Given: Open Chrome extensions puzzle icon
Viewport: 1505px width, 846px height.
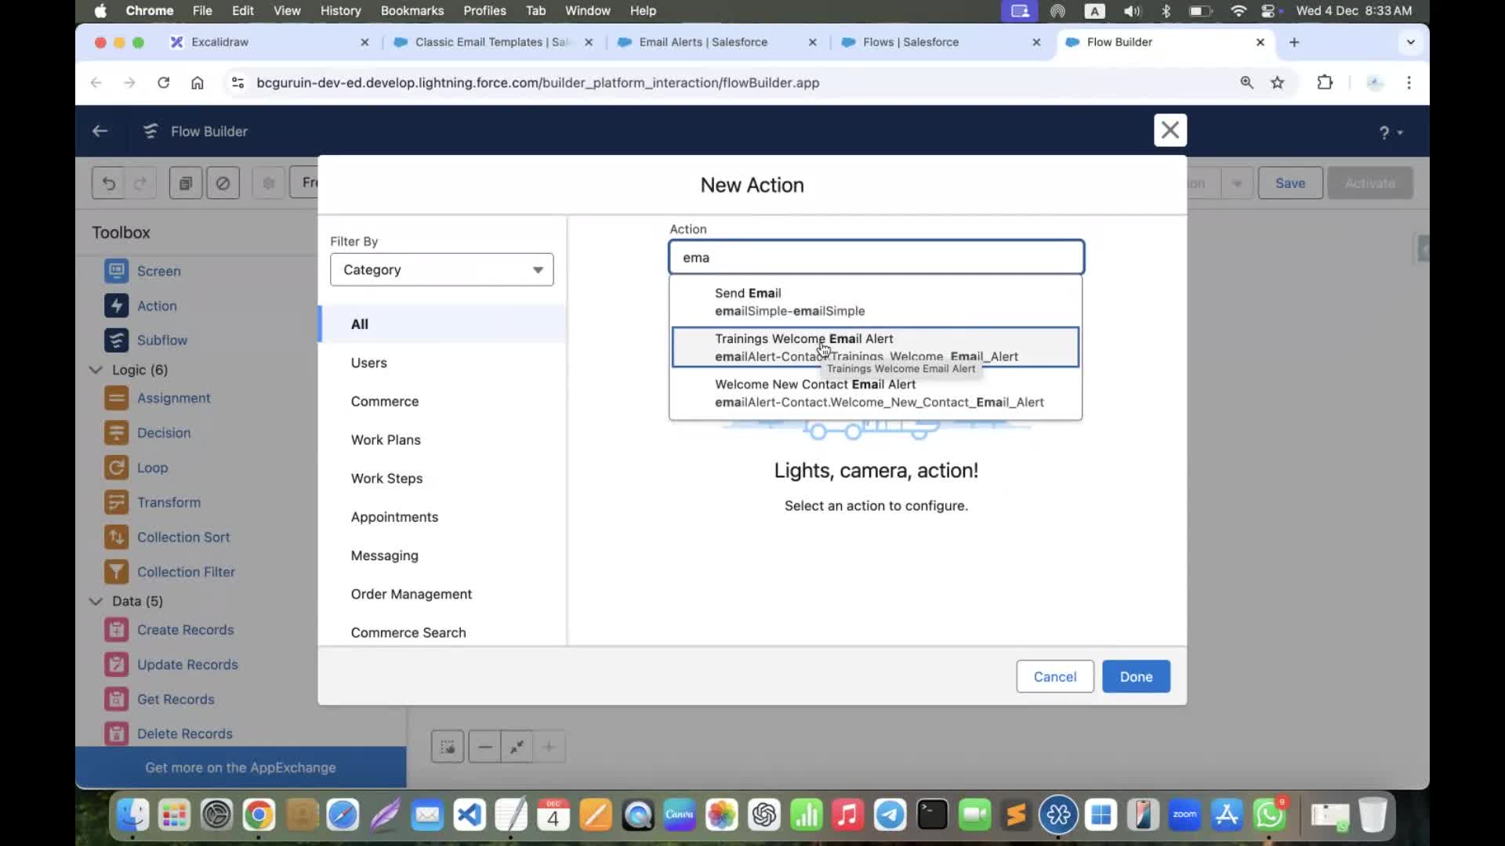Looking at the screenshot, I should (1325, 83).
